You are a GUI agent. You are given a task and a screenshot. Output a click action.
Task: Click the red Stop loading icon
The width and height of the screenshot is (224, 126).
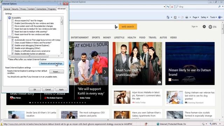pos(172,7)
